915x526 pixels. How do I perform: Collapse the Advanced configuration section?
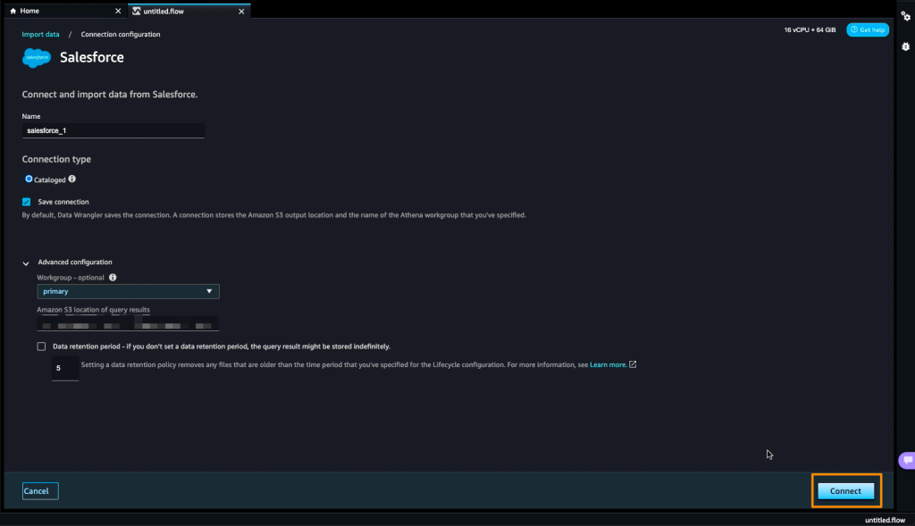27,263
